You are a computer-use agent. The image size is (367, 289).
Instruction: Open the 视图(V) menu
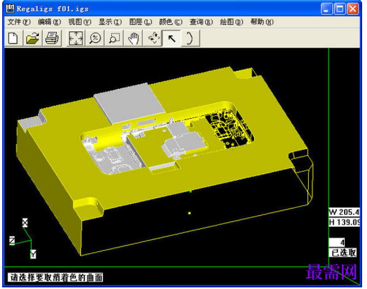pos(80,22)
